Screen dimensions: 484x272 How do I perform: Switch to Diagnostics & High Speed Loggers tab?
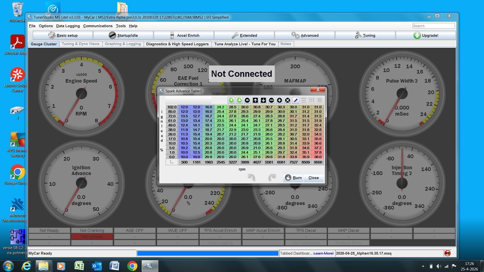177,44
